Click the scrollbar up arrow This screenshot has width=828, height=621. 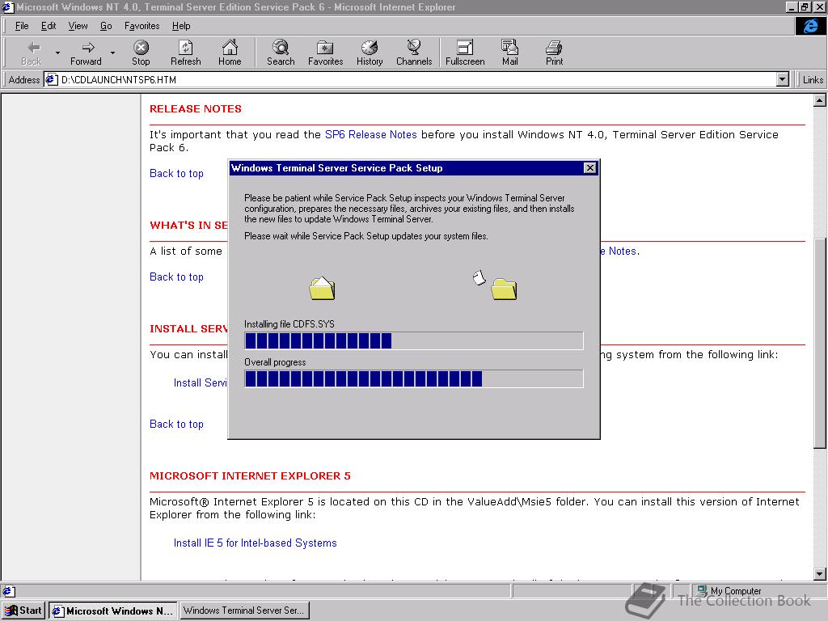pyautogui.click(x=820, y=99)
